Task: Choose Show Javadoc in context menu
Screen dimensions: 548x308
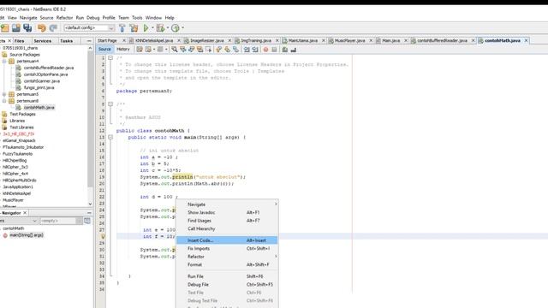Action: click(x=227, y=212)
